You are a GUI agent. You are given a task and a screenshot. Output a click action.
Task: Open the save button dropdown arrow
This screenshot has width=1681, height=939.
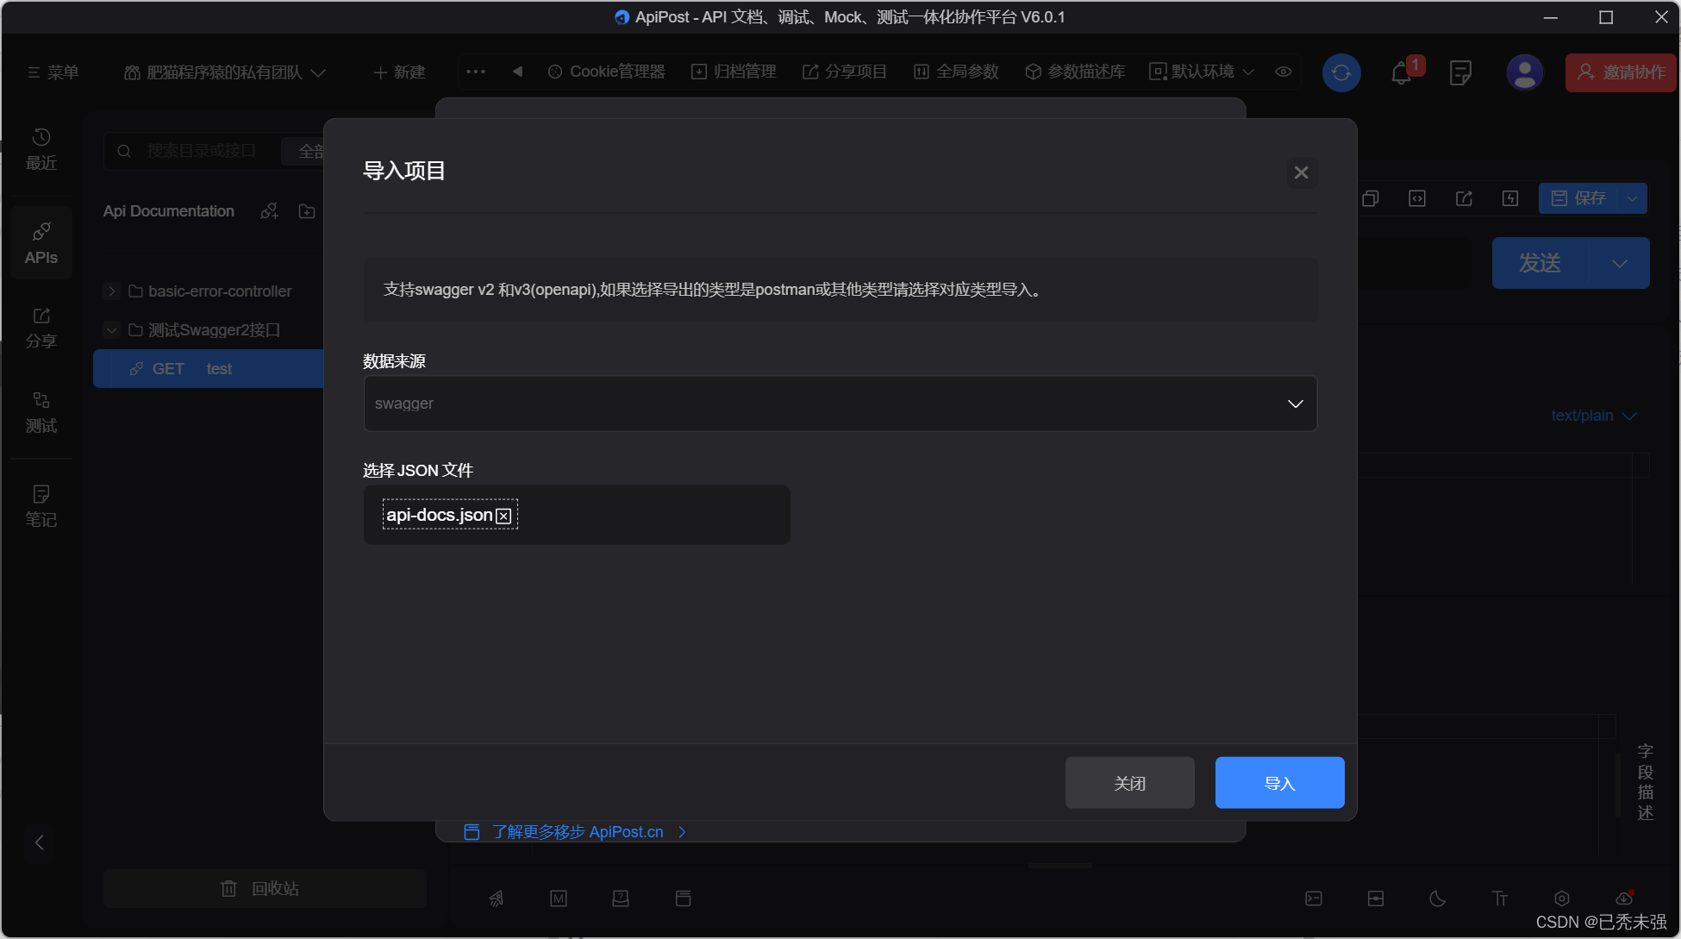(x=1633, y=198)
